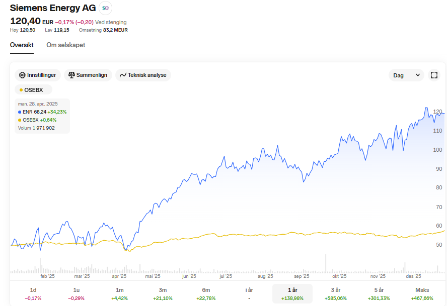Open Teknisk analyse chart tool

click(x=143, y=75)
